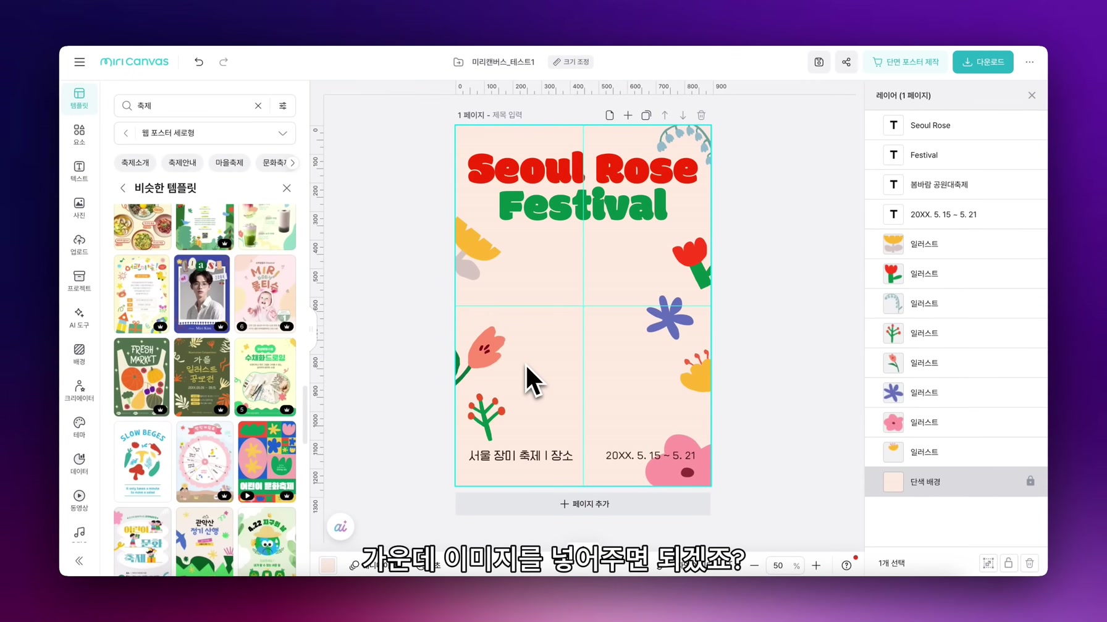Click the zoom percentage field showing 50
This screenshot has height=622, width=1107.
pyautogui.click(x=778, y=565)
